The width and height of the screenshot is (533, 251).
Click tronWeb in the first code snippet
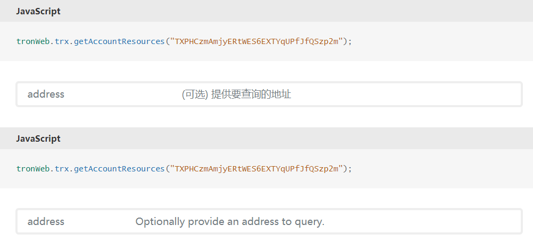tap(33, 41)
